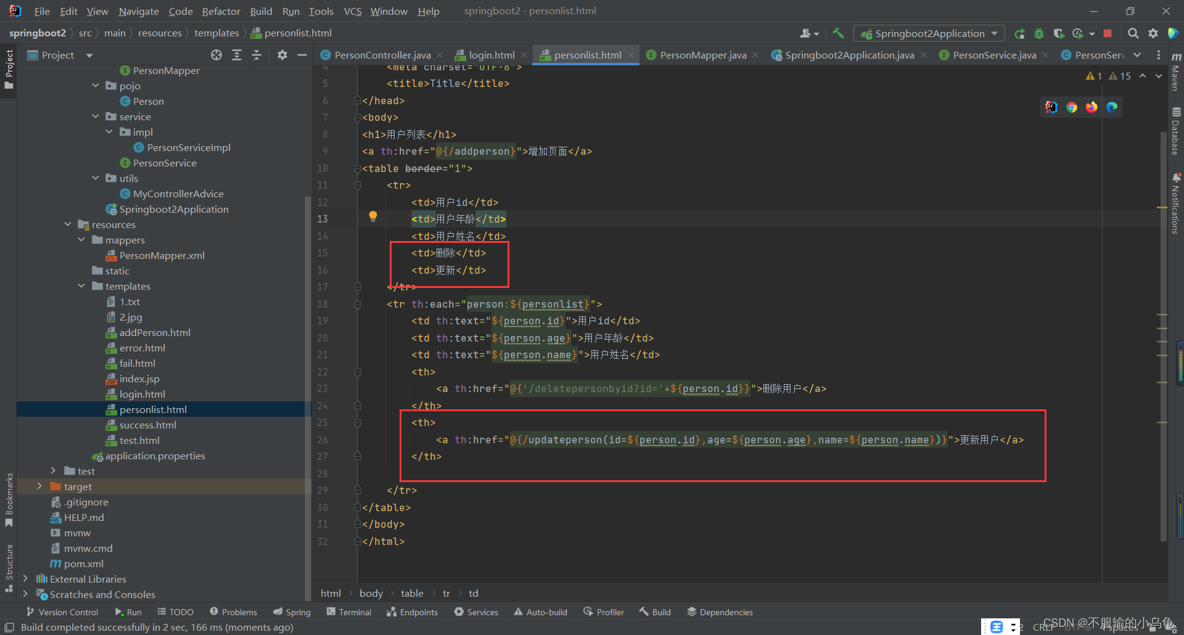The height and width of the screenshot is (635, 1184).
Task: Collapse all in Project panel
Action: [x=257, y=55]
